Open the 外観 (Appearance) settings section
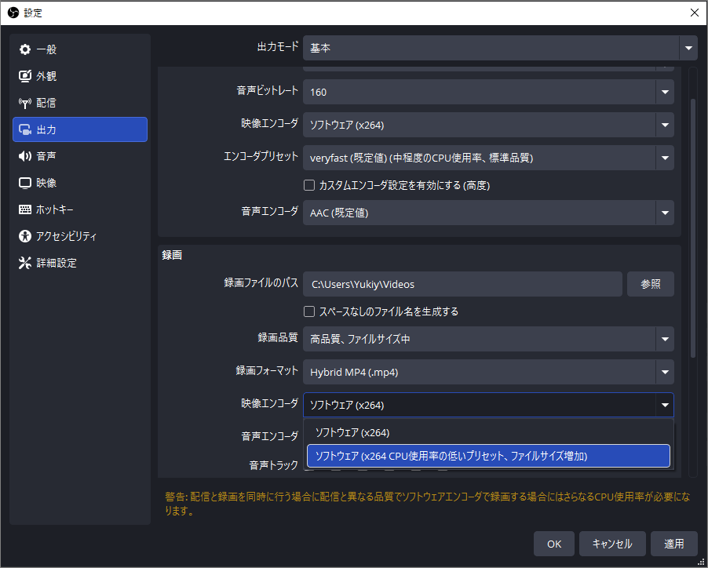708x568 pixels. click(x=47, y=75)
